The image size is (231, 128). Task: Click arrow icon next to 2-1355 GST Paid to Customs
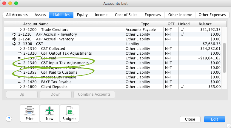[x=20, y=72]
